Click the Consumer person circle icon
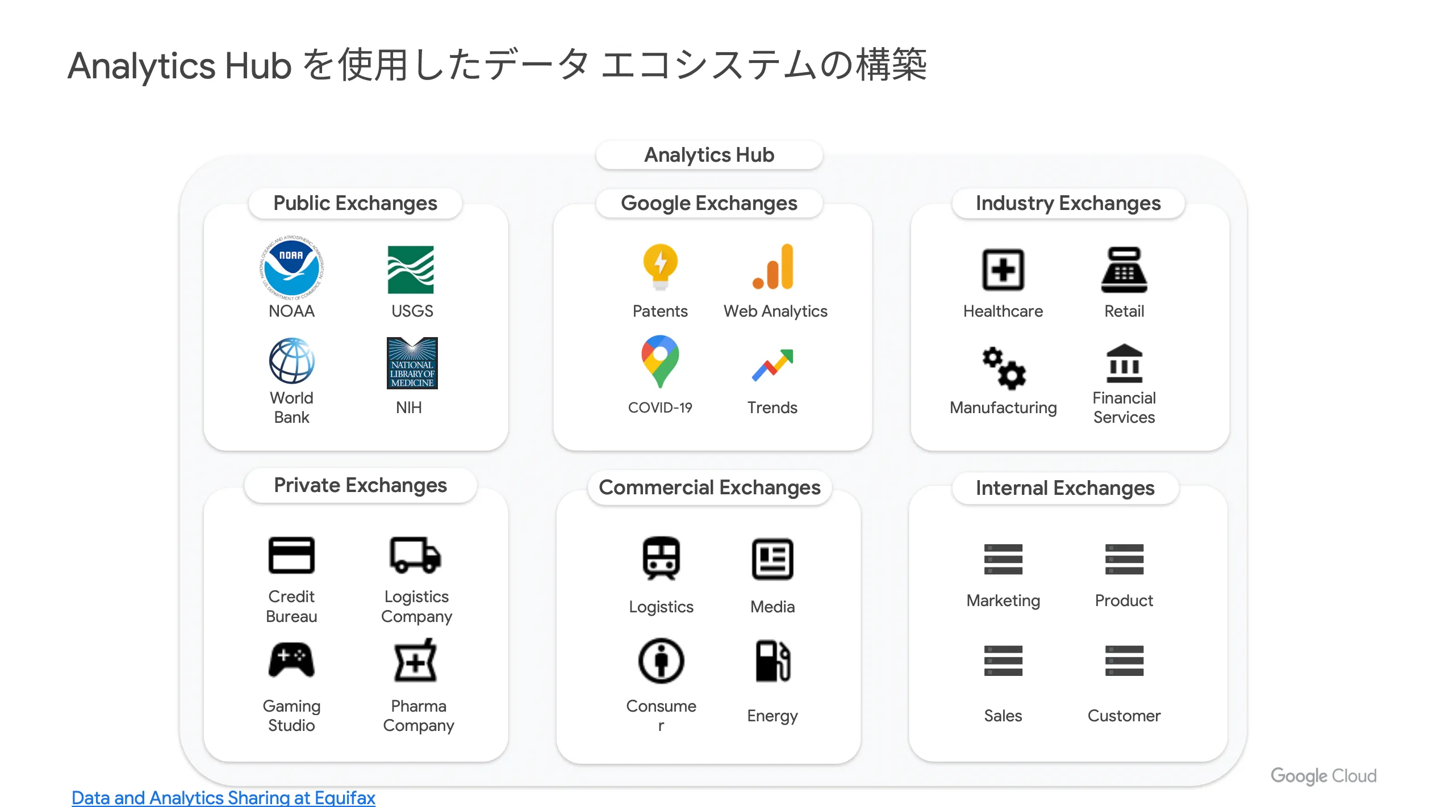Image resolution: width=1445 pixels, height=807 pixels. (x=661, y=661)
